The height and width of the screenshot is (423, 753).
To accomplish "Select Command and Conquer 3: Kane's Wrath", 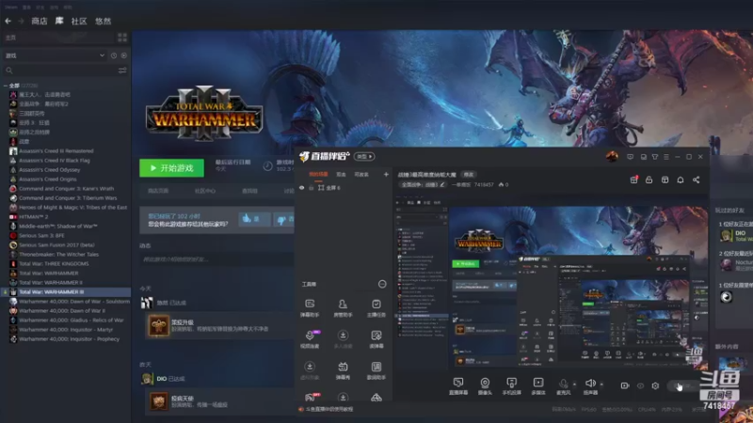I will [66, 189].
